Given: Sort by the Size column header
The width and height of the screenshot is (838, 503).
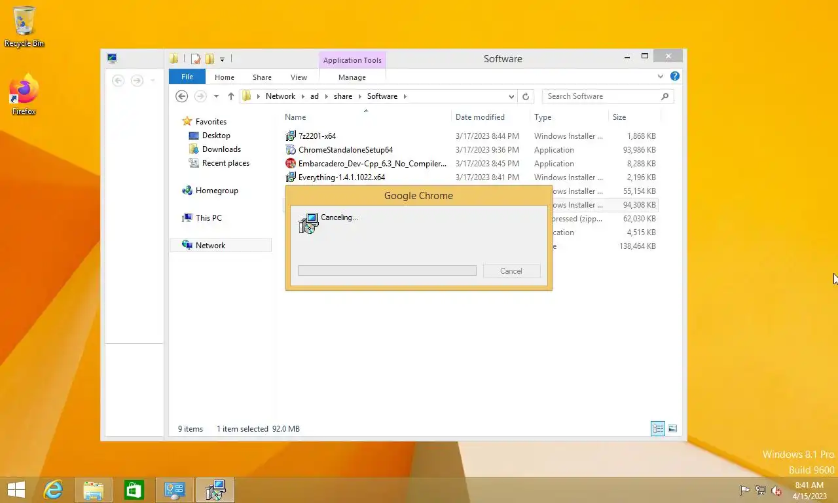Looking at the screenshot, I should tap(619, 117).
